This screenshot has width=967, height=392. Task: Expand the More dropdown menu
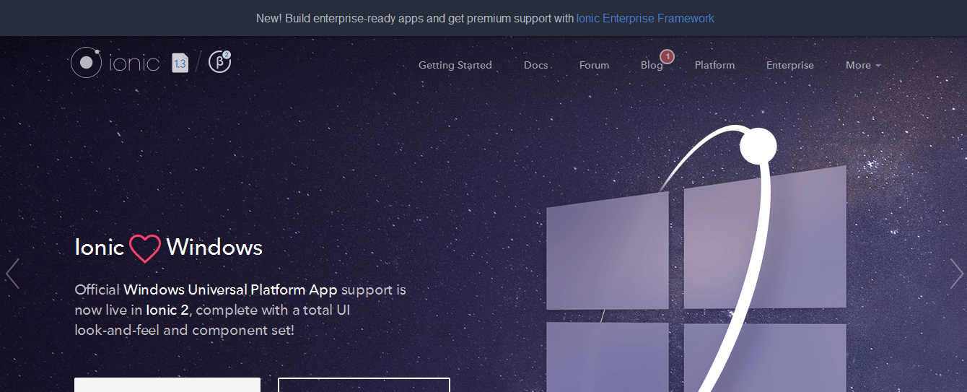point(863,65)
